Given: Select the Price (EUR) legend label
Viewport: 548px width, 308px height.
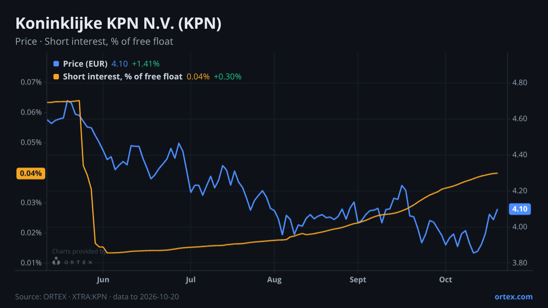Looking at the screenshot, I should [x=85, y=64].
